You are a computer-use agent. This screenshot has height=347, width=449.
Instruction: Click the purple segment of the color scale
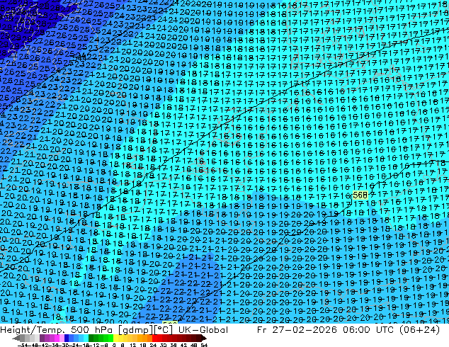coord(50,338)
